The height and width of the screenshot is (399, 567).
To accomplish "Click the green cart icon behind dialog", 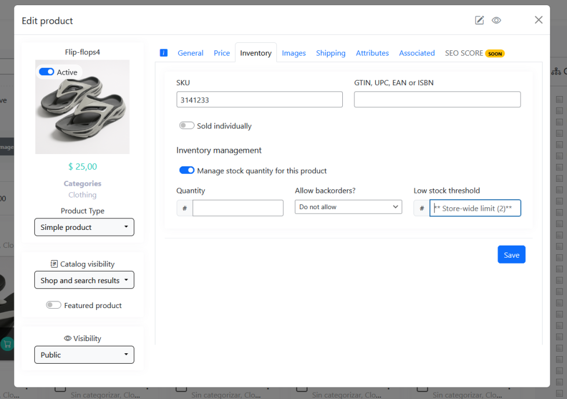I will pyautogui.click(x=7, y=344).
